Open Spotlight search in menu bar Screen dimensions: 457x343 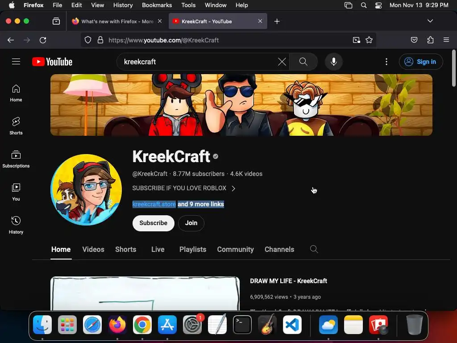tap(363, 5)
